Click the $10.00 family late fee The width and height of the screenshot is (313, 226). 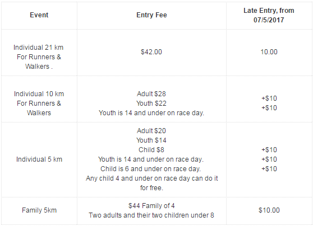[x=269, y=210]
